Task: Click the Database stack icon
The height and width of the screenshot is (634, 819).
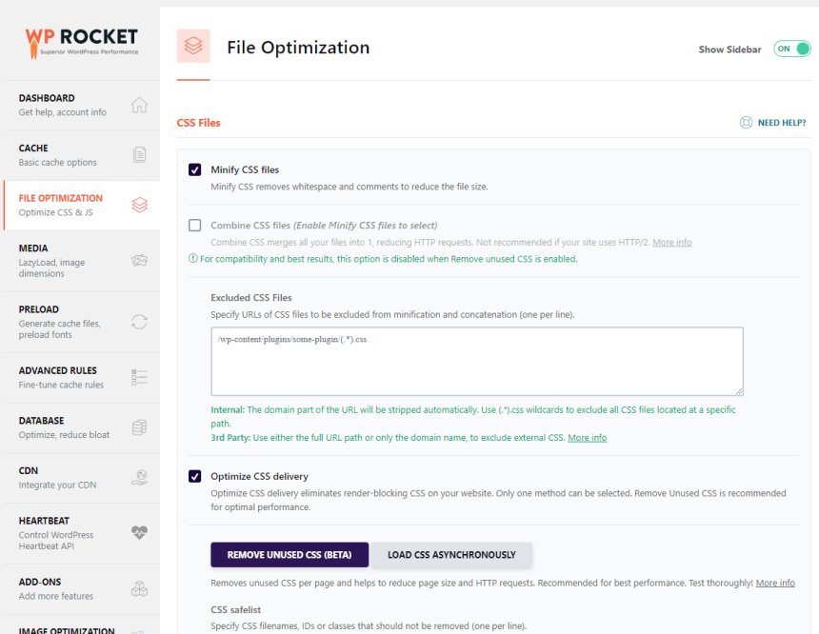Action: pyautogui.click(x=139, y=427)
